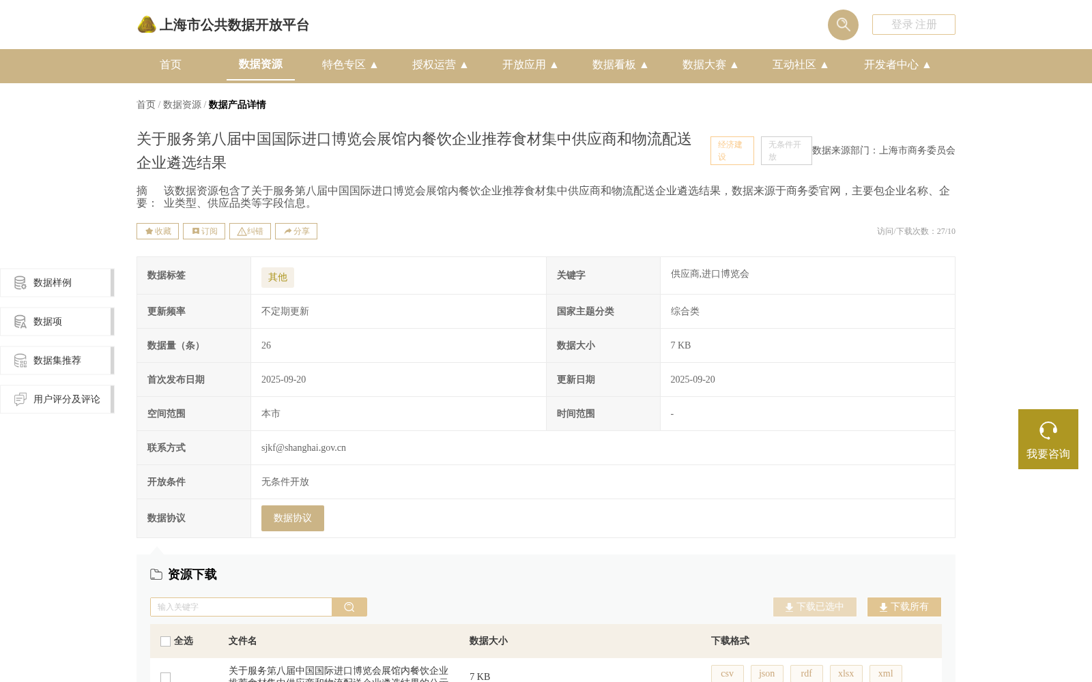The height and width of the screenshot is (682, 1092).
Task: Click the 数据样例 sidebar icon
Action: pyautogui.click(x=20, y=282)
